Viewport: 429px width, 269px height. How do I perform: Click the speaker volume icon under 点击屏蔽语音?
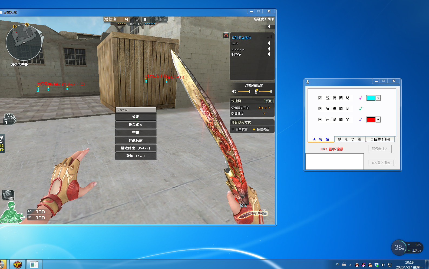coord(234,91)
